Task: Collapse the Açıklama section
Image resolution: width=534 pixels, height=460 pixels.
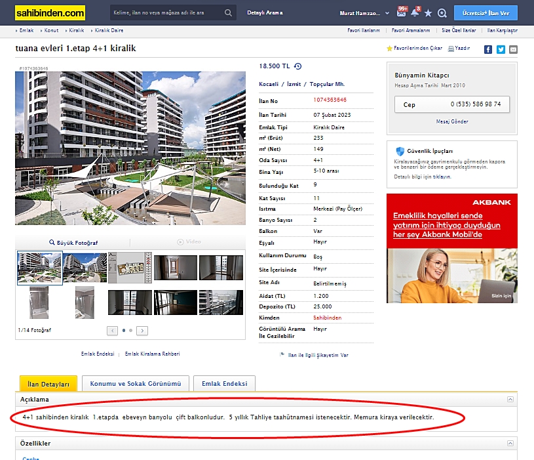Action: [510, 400]
